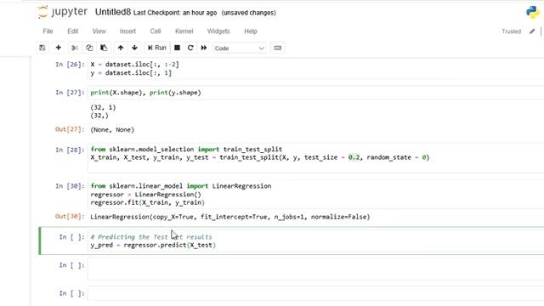The width and height of the screenshot is (544, 306).
Task: Move selected cell up arrow
Action: [121, 48]
